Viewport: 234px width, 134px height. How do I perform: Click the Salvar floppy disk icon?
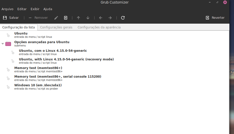(x=5, y=18)
